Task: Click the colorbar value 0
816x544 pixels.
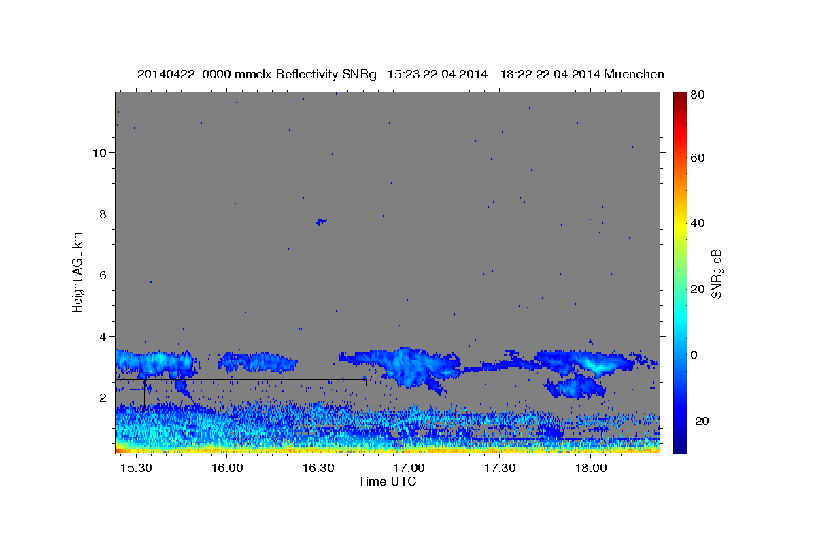Action: pyautogui.click(x=694, y=355)
